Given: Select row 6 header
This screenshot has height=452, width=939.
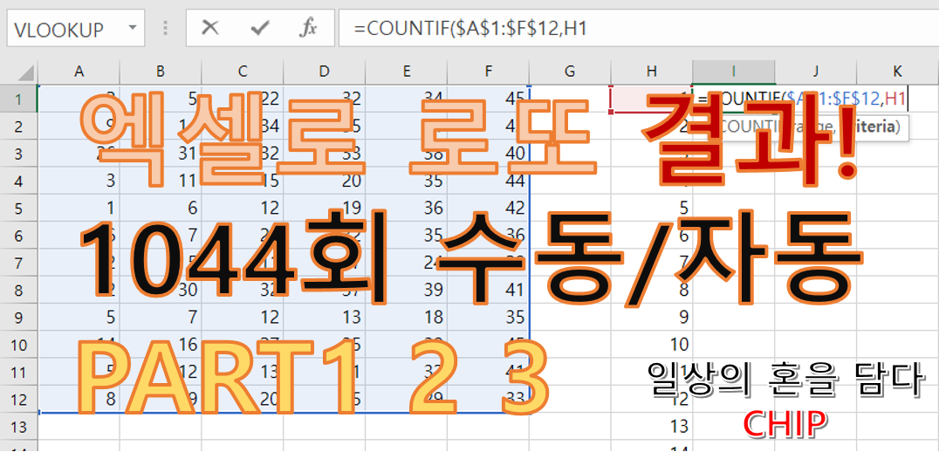Looking at the screenshot, I should (18, 236).
